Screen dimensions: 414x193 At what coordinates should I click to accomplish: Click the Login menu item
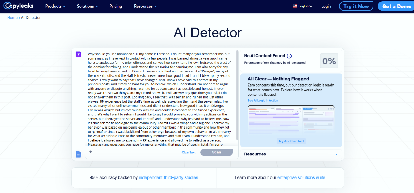point(326,6)
